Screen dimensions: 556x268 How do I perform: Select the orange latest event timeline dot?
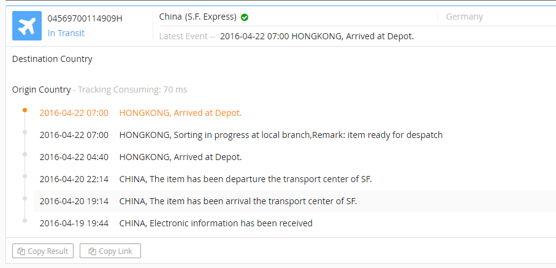pos(25,110)
